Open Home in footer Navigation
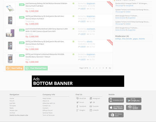The height and width of the screenshot is (122, 156). coord(12,98)
